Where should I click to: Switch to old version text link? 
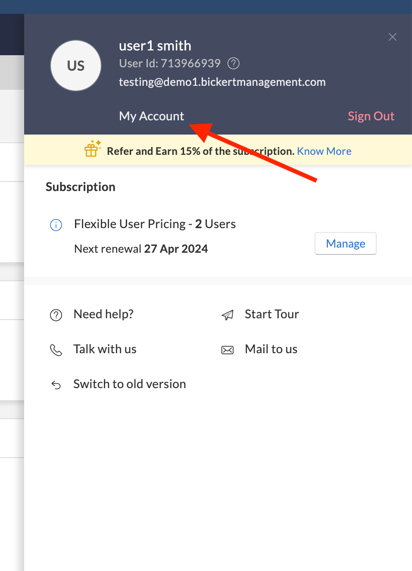(129, 384)
